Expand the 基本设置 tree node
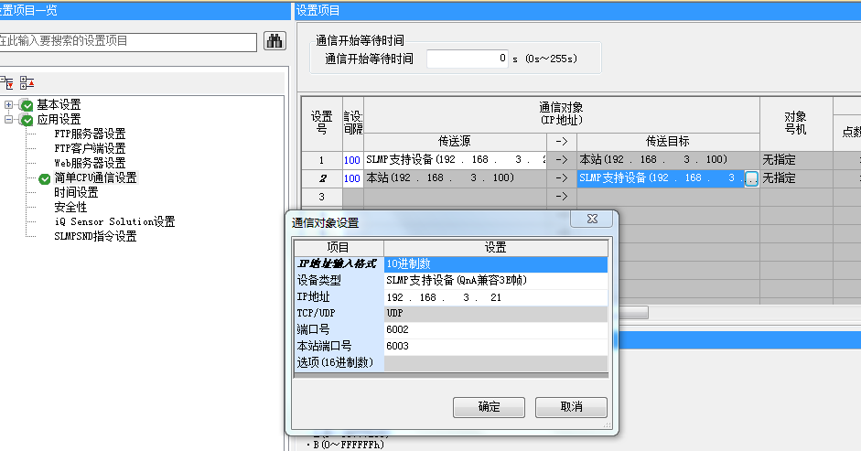Screen dimensions: 861x451 click(x=8, y=105)
